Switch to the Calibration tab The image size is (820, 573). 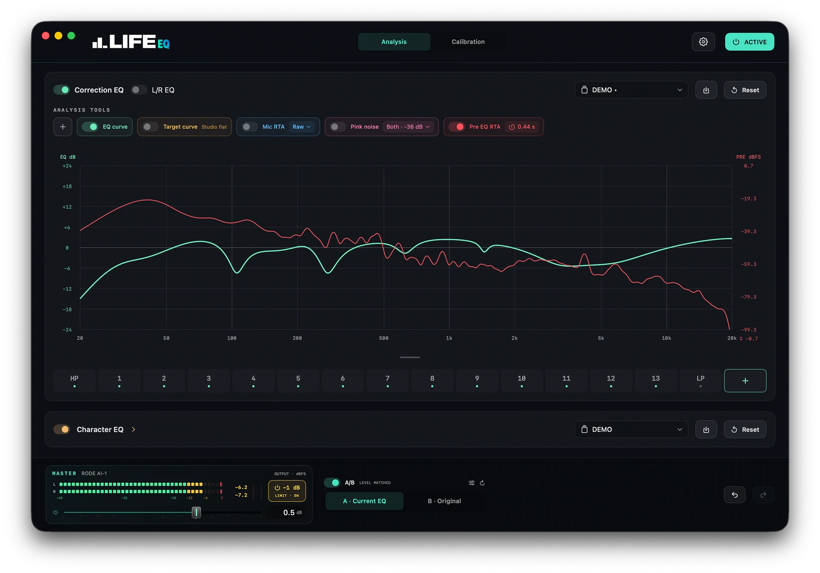(468, 42)
